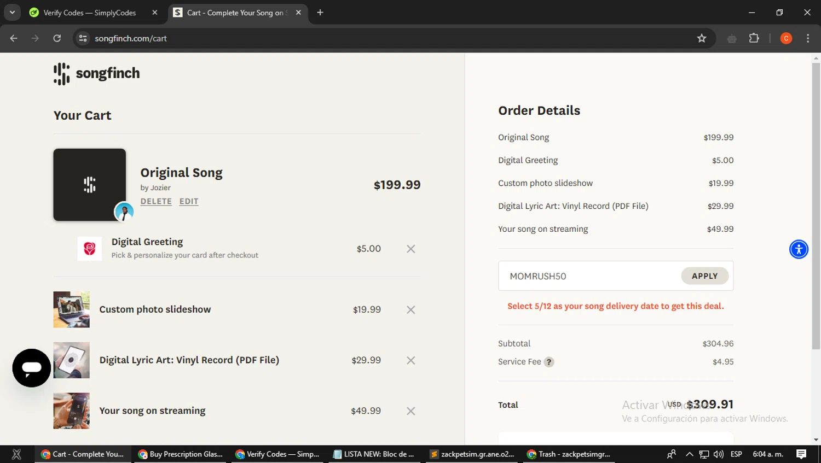Screen dimensions: 821x463
Task: Open the browser extensions menu
Action: [754, 38]
